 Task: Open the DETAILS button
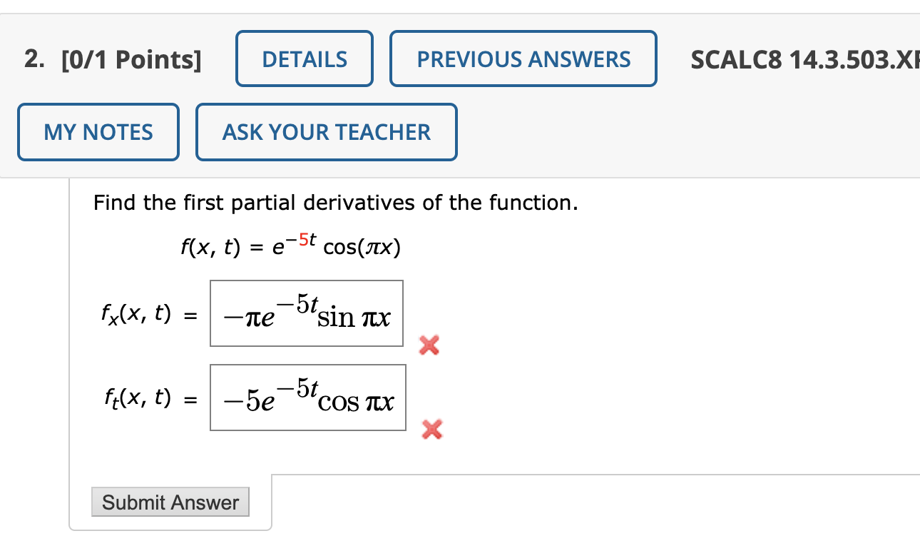305,59
